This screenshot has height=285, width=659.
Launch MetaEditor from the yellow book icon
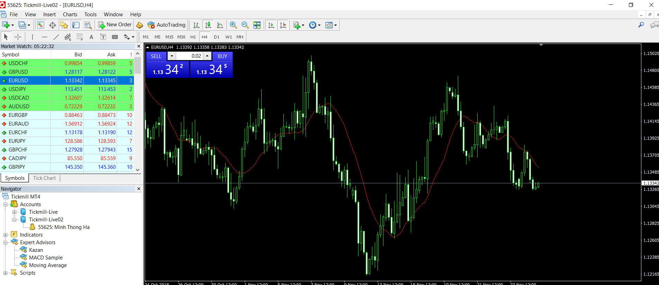click(139, 25)
